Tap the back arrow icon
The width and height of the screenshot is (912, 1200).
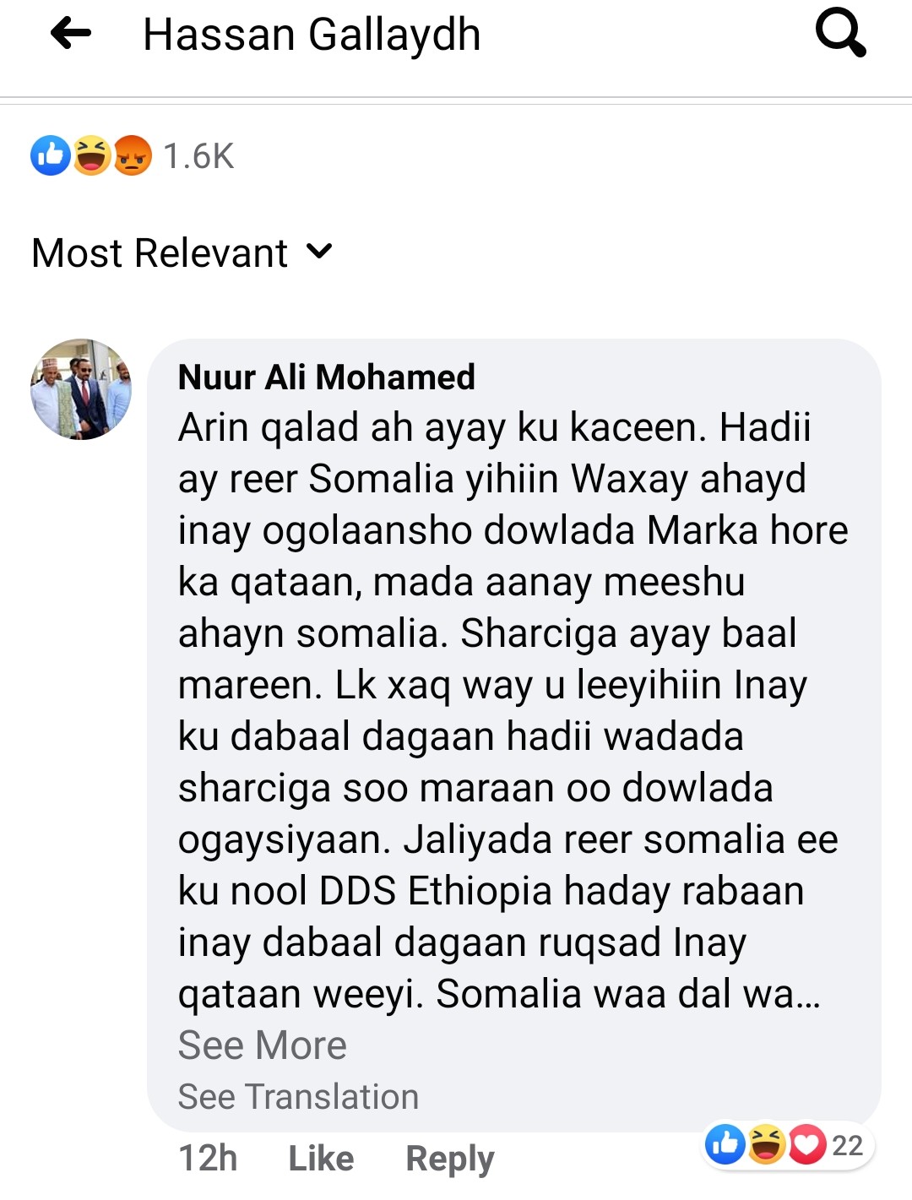71,35
